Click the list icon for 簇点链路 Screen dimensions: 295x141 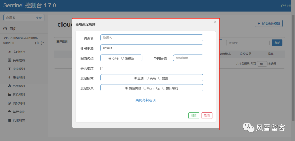pyautogui.click(x=10, y=60)
